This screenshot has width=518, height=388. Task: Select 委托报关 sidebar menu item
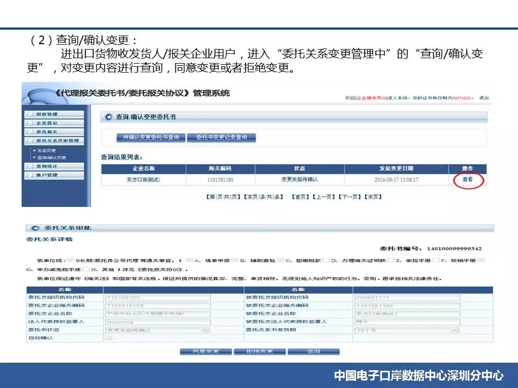click(x=53, y=131)
